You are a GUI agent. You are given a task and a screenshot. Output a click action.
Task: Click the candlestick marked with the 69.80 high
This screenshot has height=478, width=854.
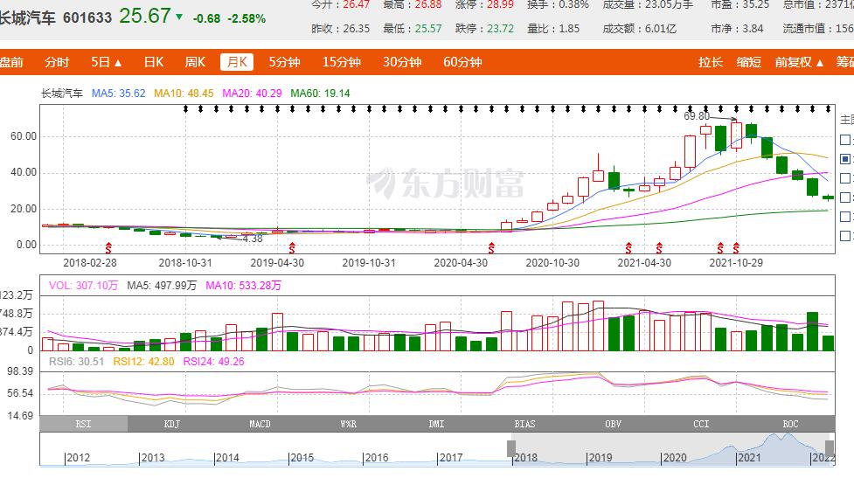736,135
